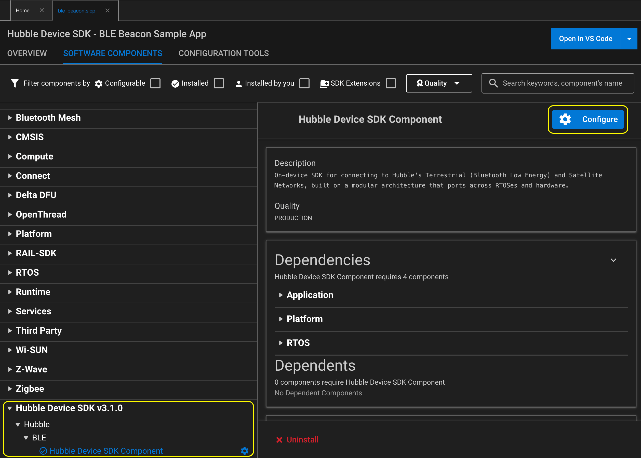Click the search magnifier icon
641x458 pixels.
coord(493,83)
